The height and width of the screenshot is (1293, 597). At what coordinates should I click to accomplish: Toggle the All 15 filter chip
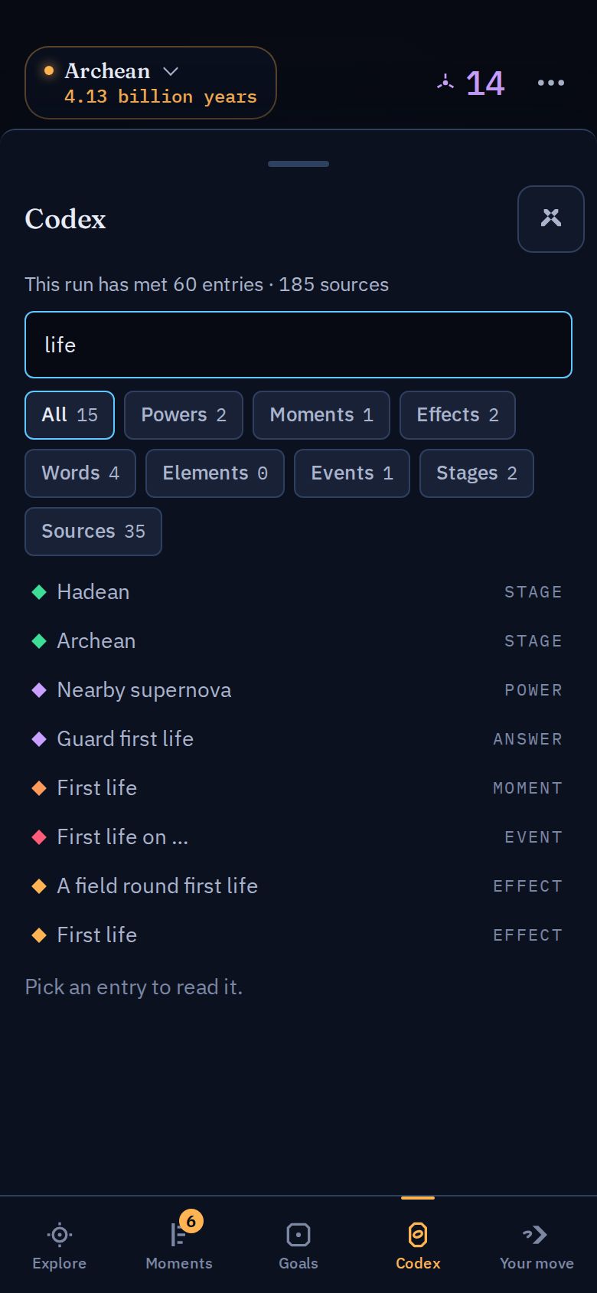click(70, 415)
